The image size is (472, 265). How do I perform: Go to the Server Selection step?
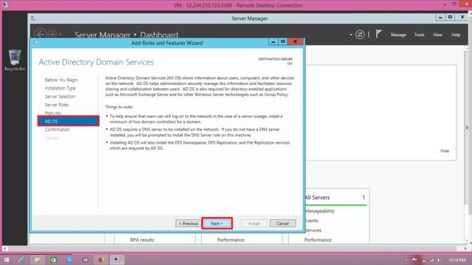[60, 97]
